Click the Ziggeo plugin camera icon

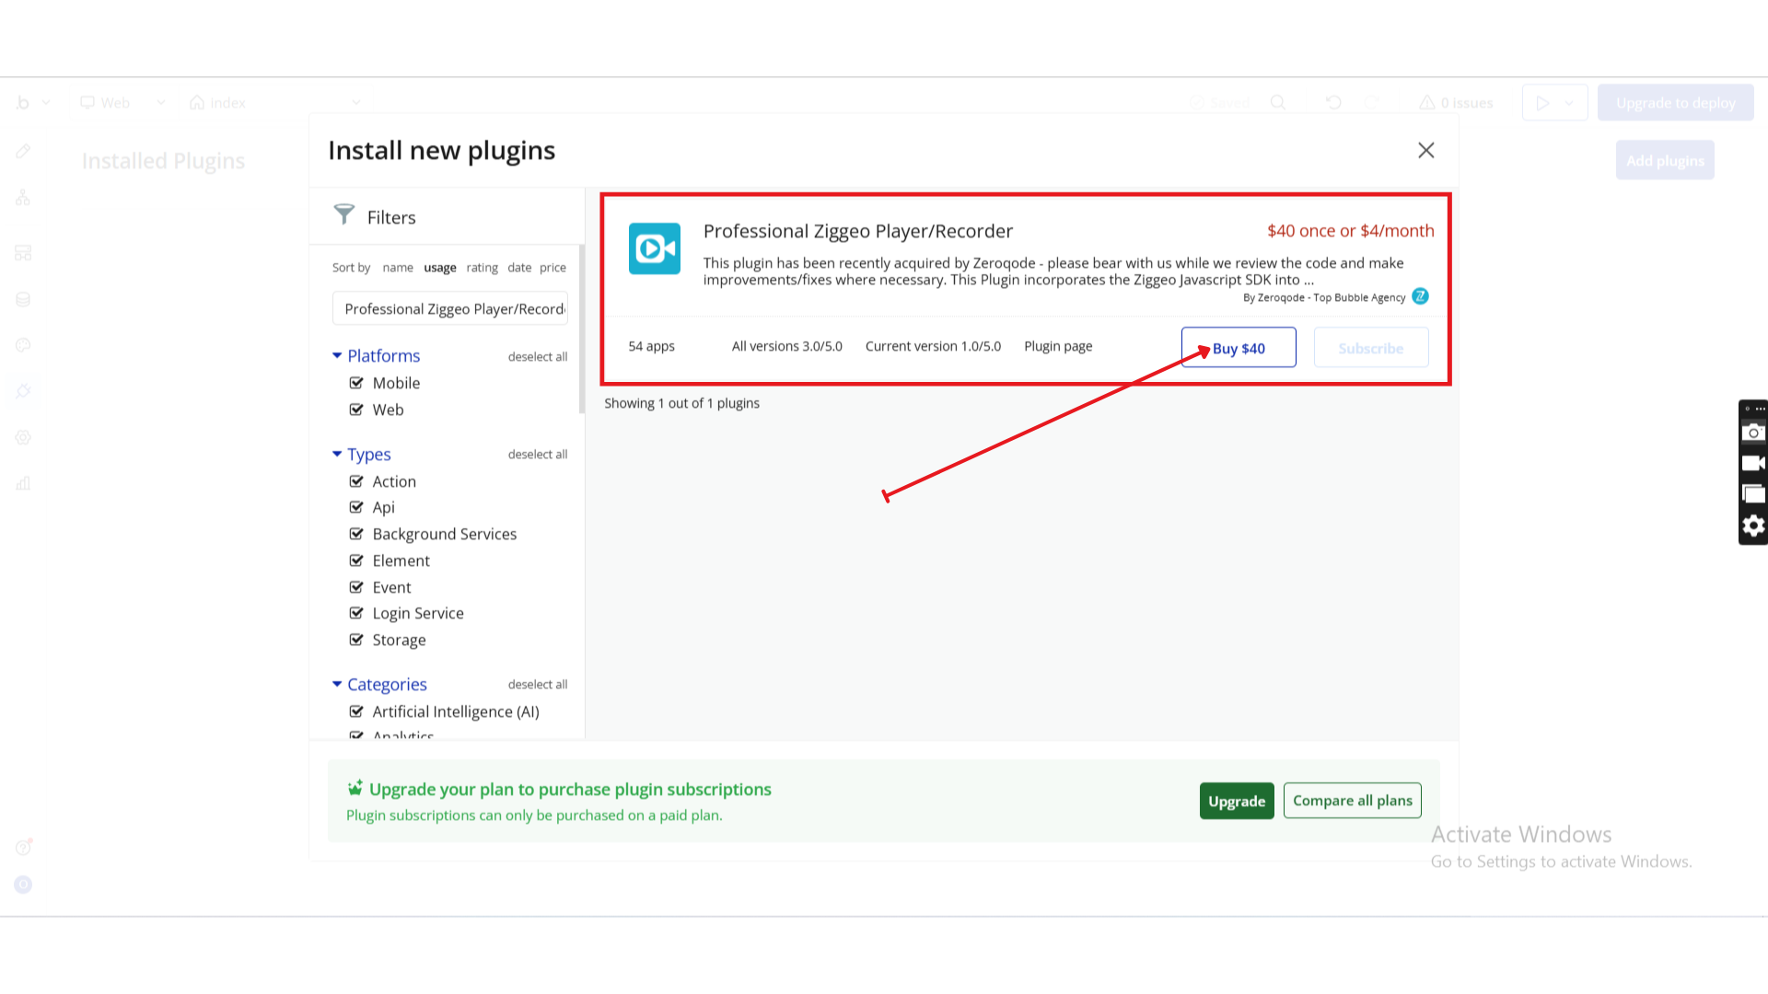[x=654, y=248]
